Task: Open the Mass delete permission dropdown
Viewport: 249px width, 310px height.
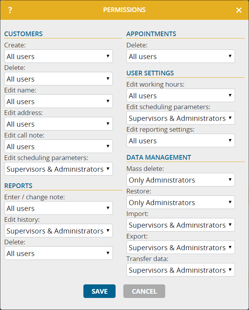Action: (181, 180)
